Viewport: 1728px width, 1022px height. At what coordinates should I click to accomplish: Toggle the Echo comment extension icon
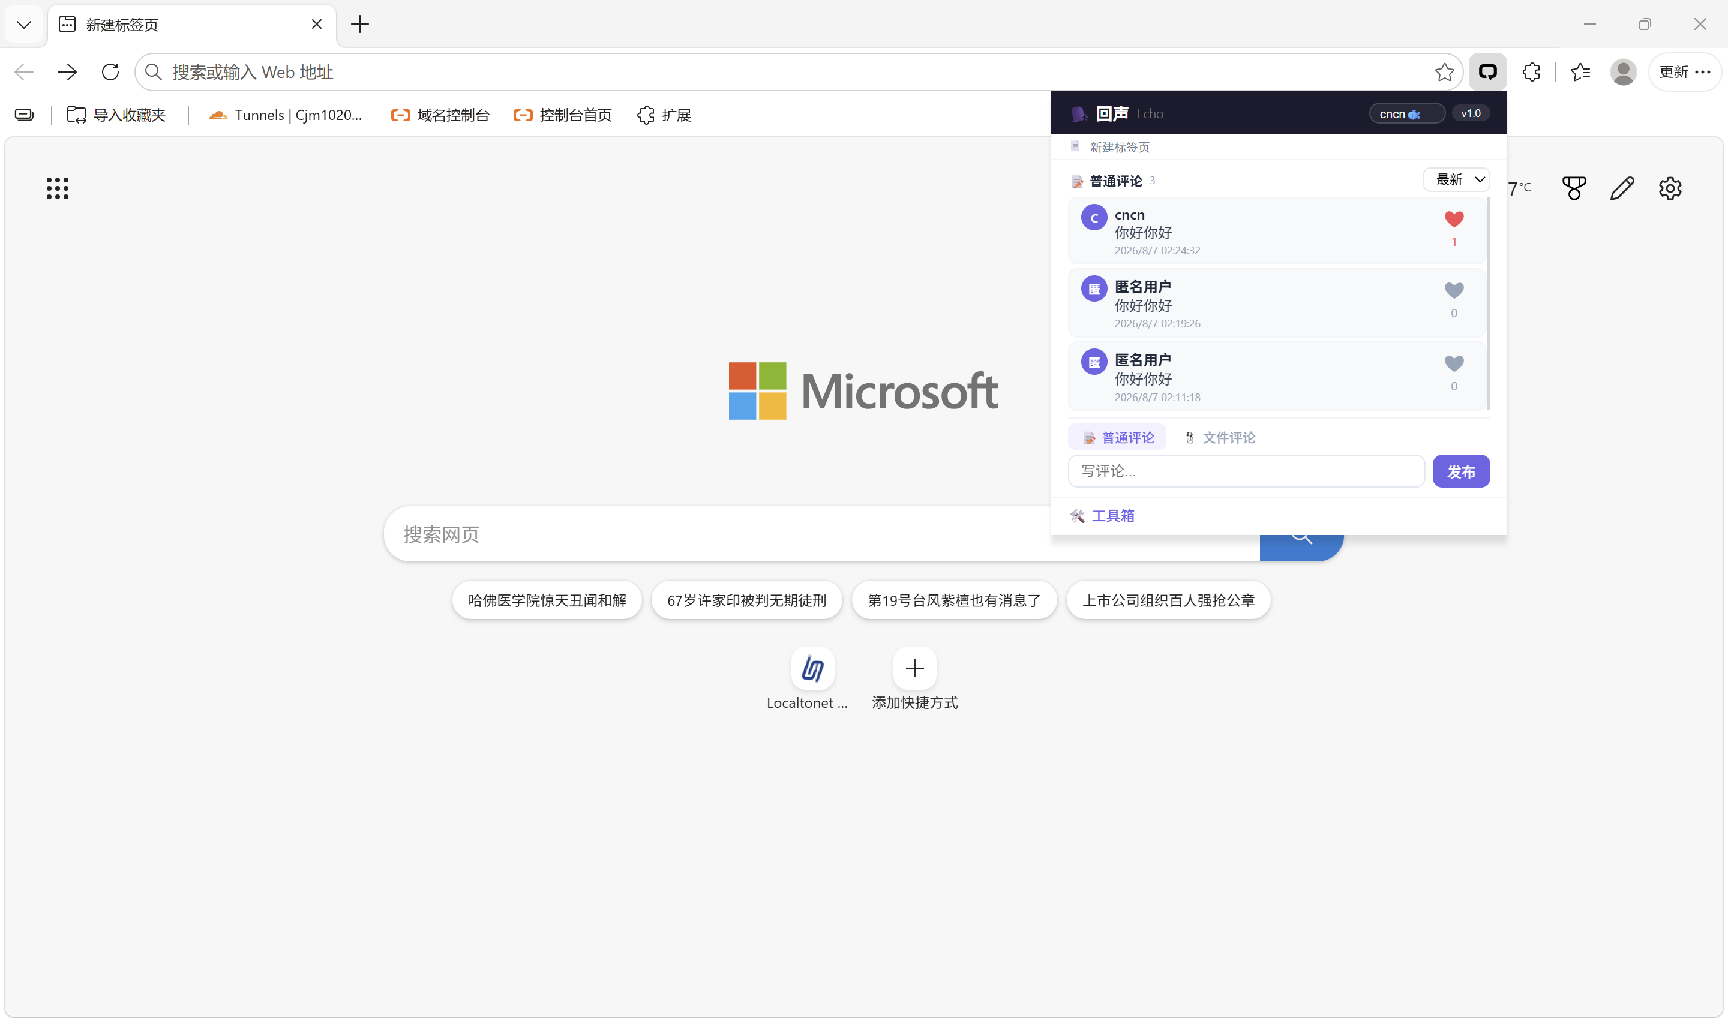pos(1487,71)
